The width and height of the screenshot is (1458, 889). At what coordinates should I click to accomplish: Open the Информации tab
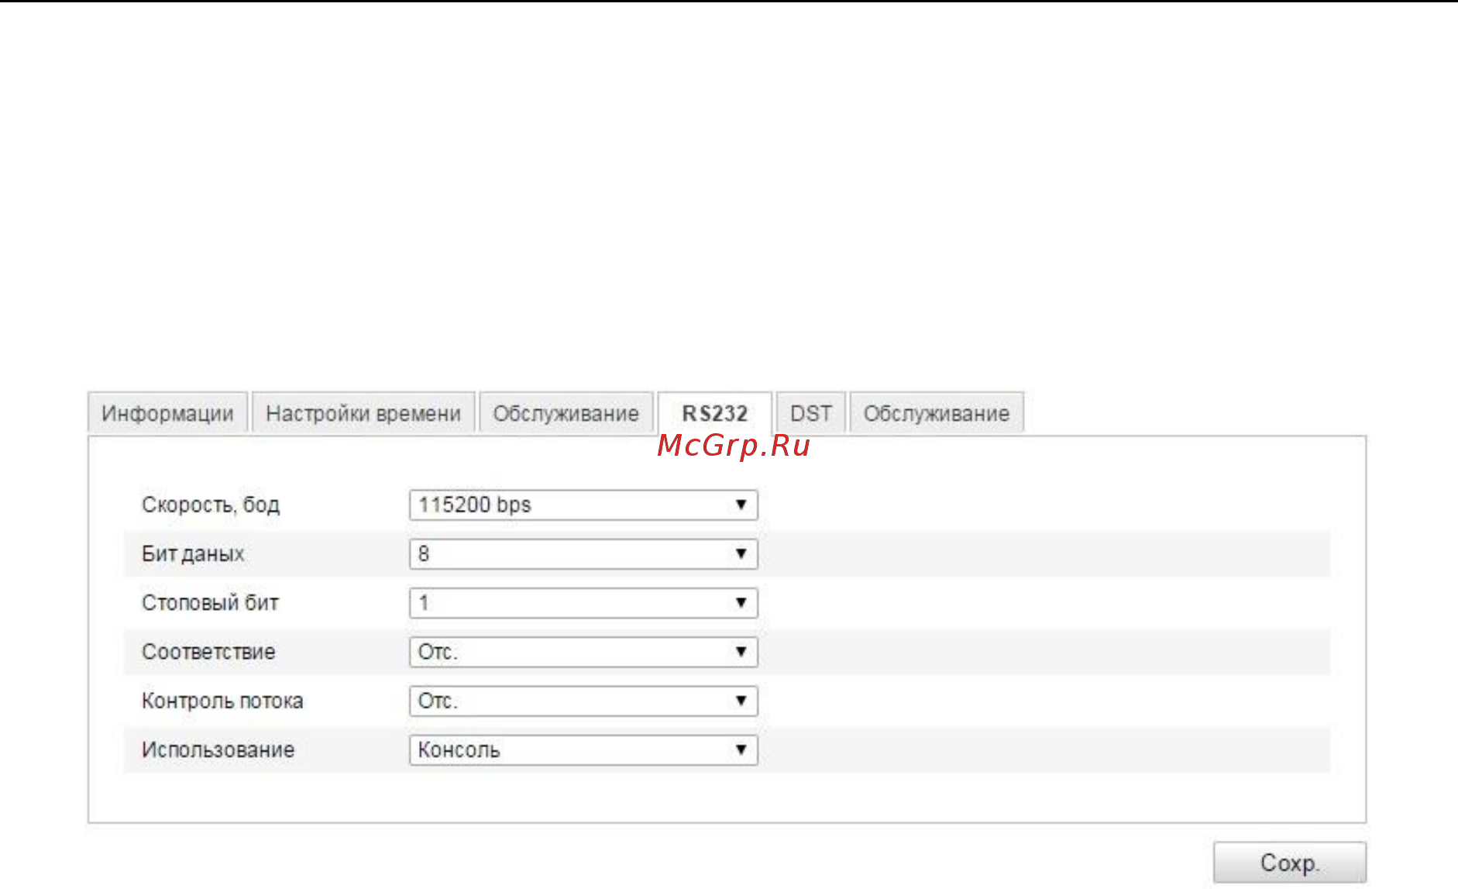pos(167,413)
